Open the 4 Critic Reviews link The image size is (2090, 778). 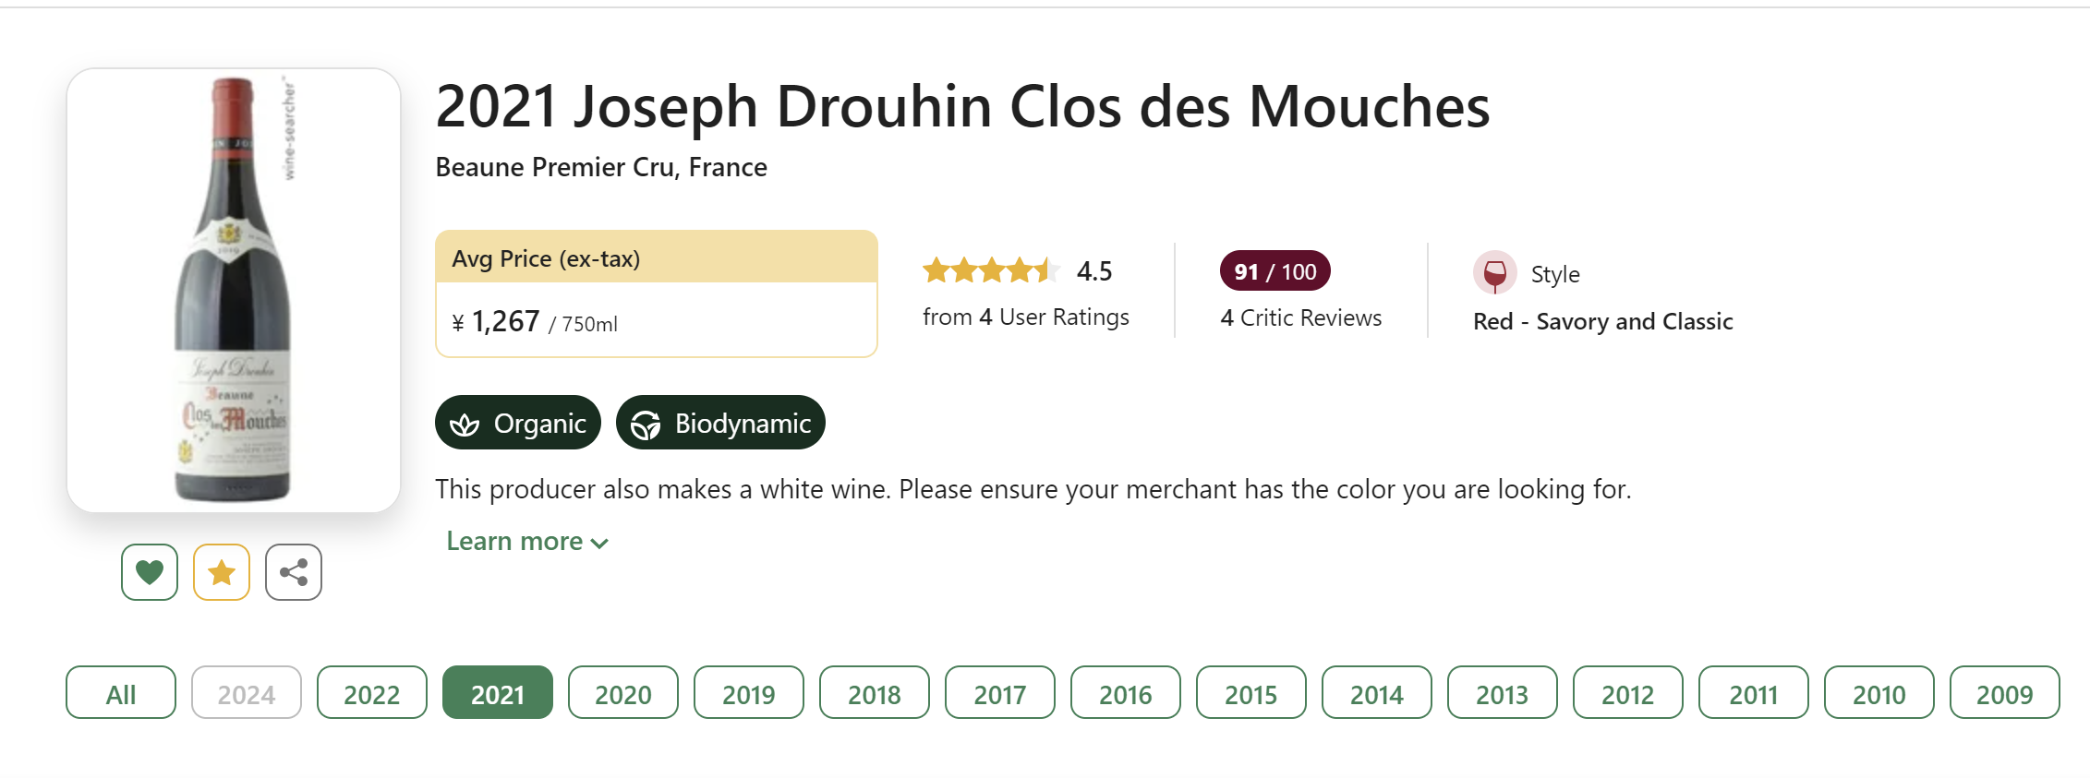click(x=1301, y=317)
